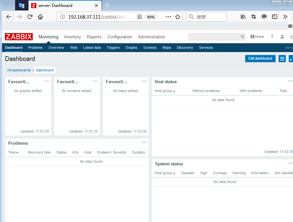Click the QR code icon in address bar
Image resolution: width=293 pixels, height=222 pixels.
139,17
